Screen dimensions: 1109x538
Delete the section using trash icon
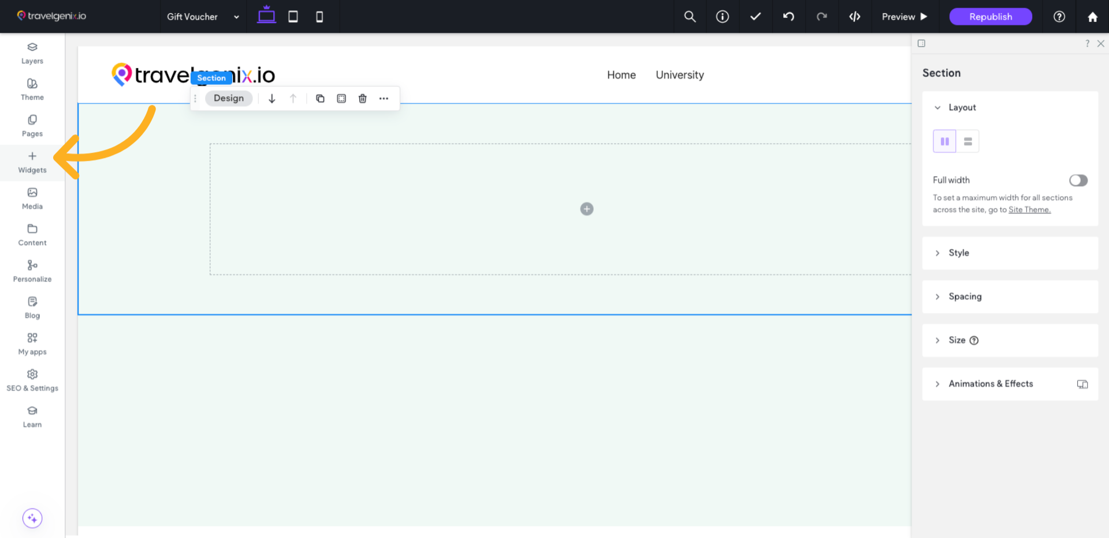pyautogui.click(x=362, y=99)
